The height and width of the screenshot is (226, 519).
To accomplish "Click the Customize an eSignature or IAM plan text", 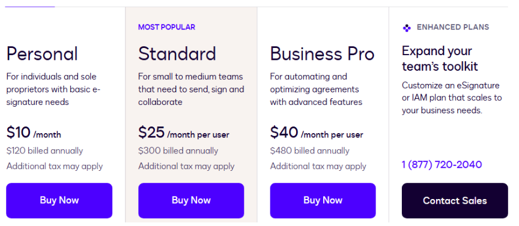I will tap(452, 98).
